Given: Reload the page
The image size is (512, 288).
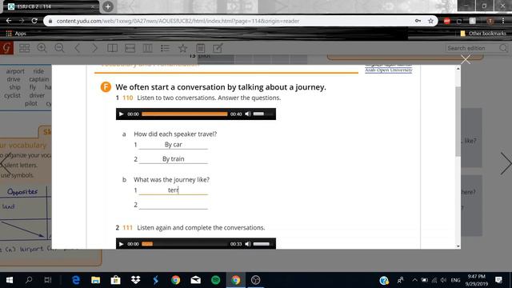Looking at the screenshot, I should click(x=34, y=21).
